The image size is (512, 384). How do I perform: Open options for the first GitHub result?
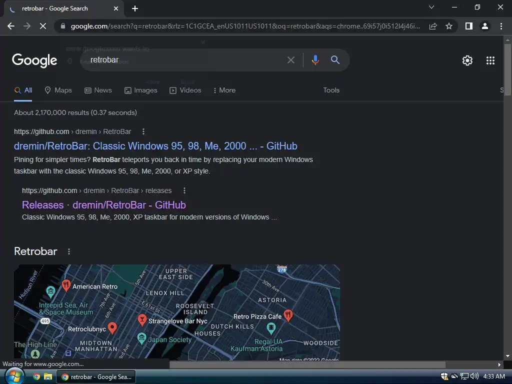143,131
